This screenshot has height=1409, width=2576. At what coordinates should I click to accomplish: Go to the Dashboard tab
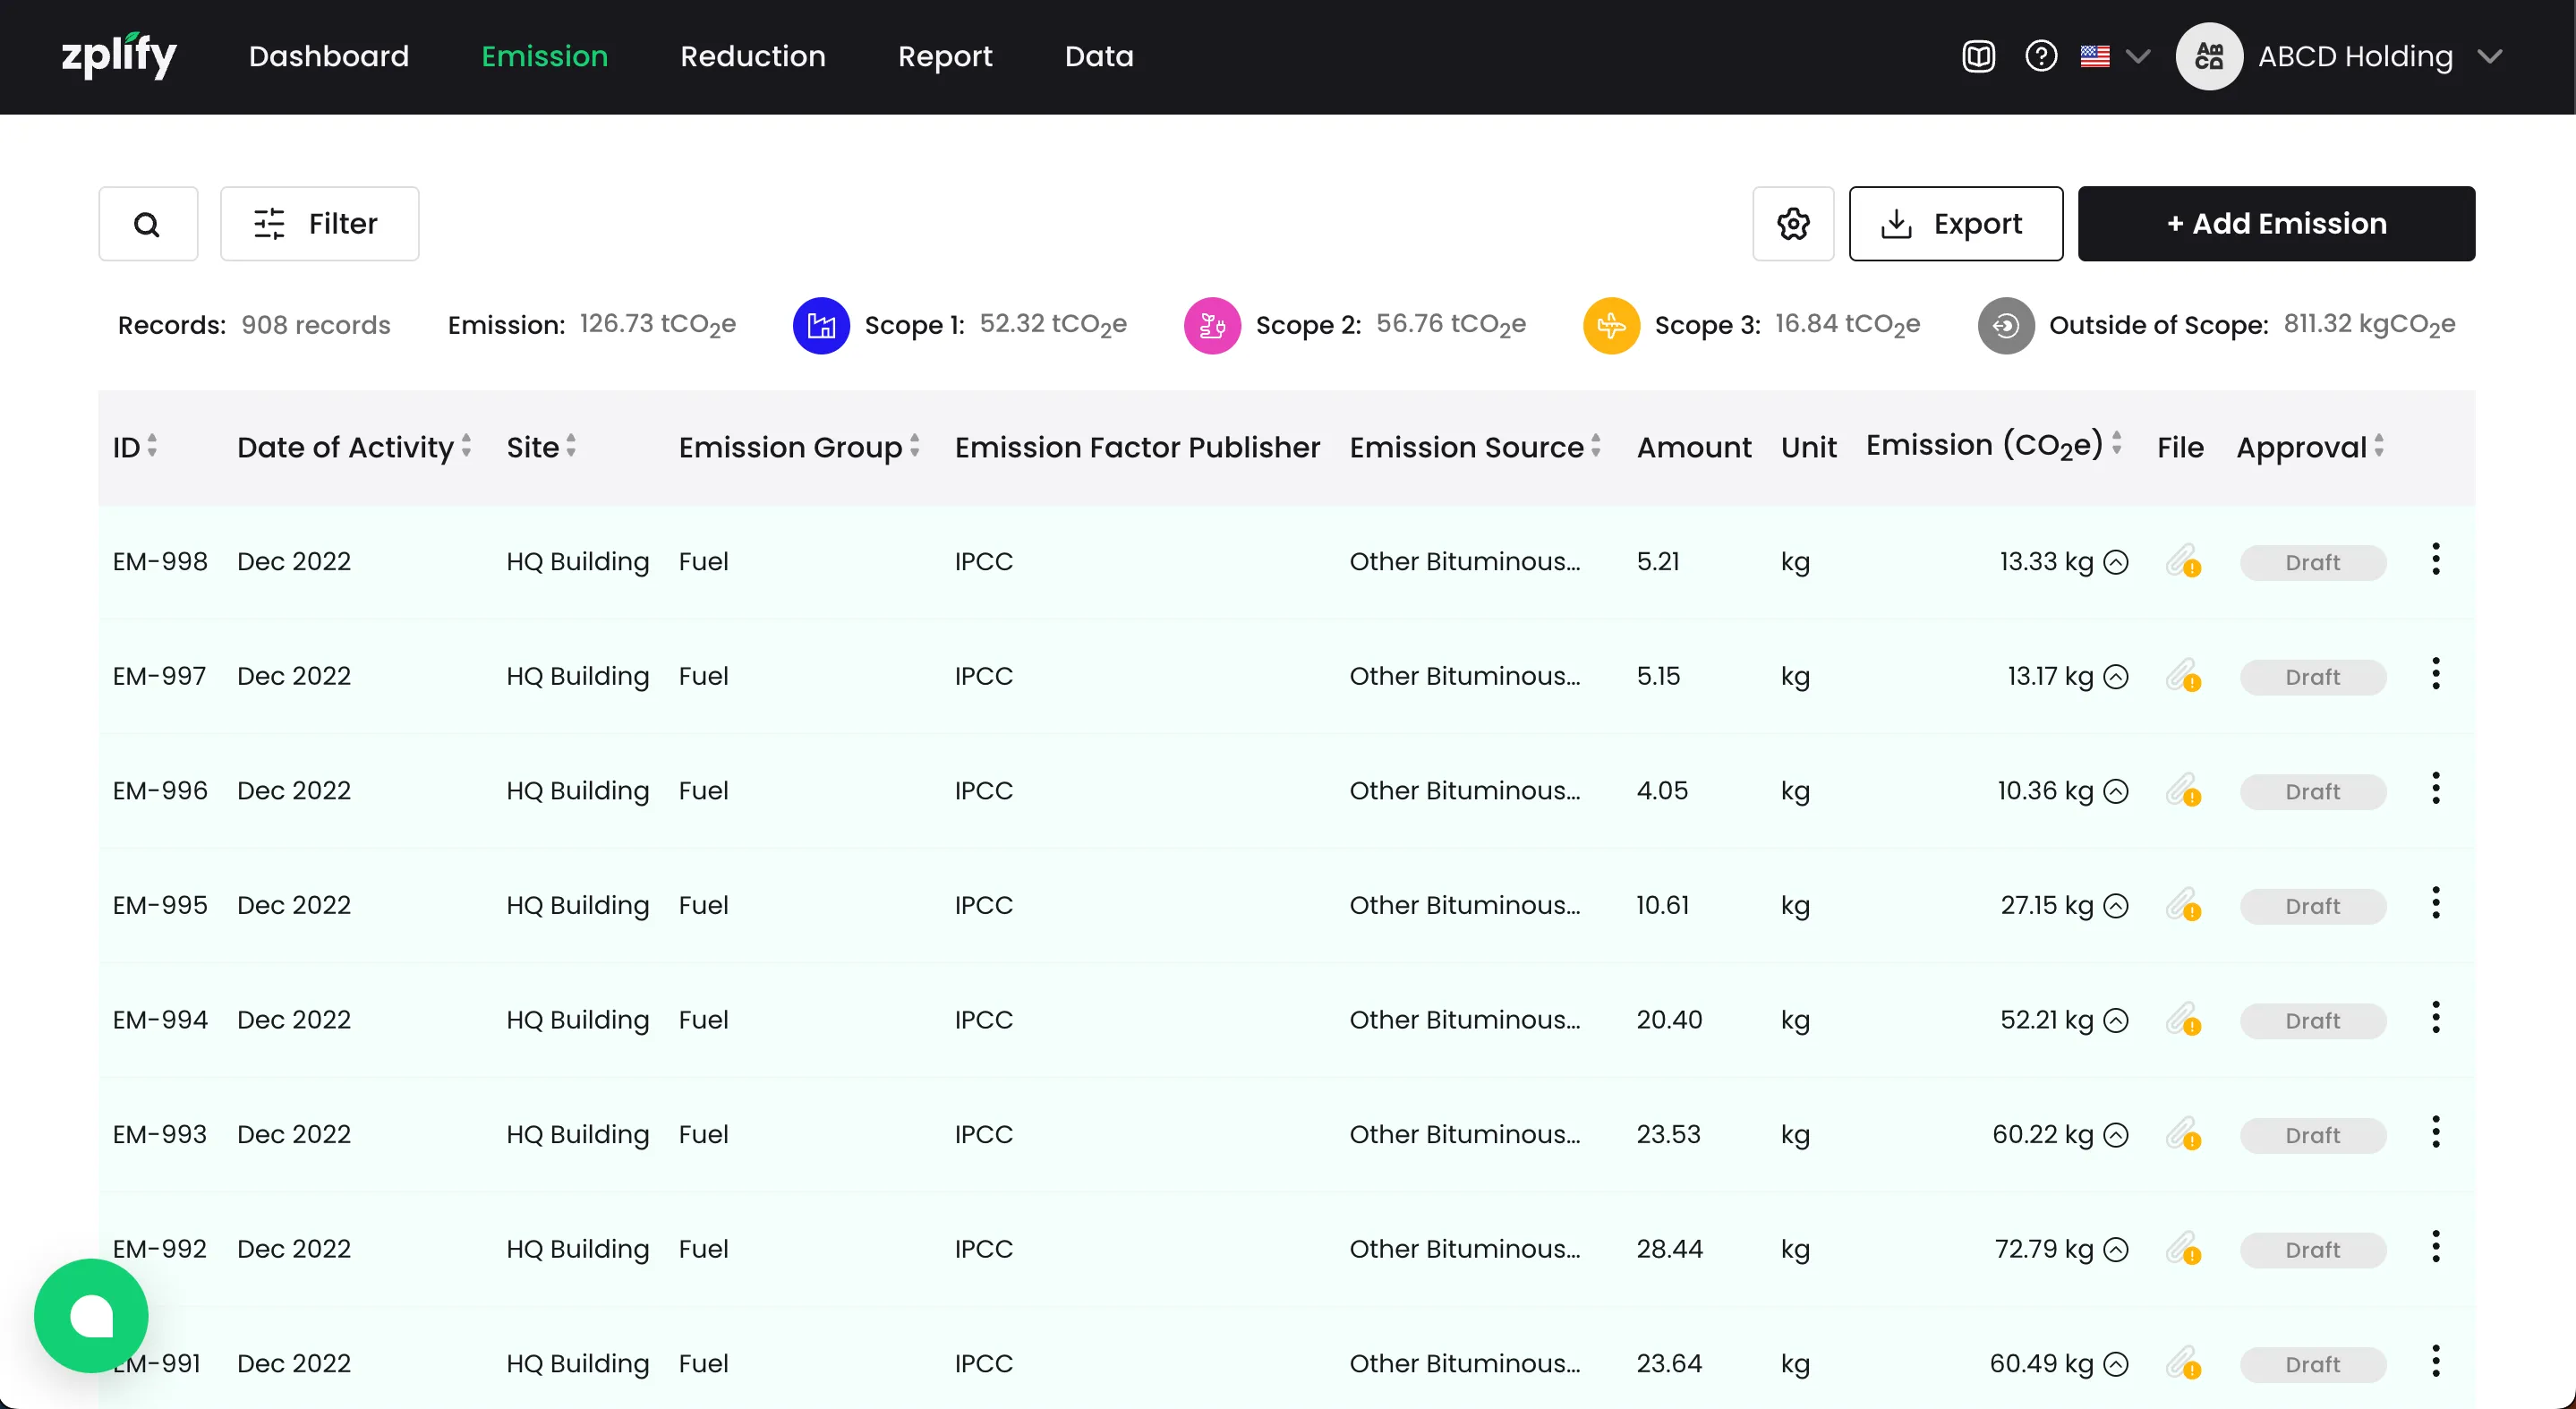click(328, 56)
